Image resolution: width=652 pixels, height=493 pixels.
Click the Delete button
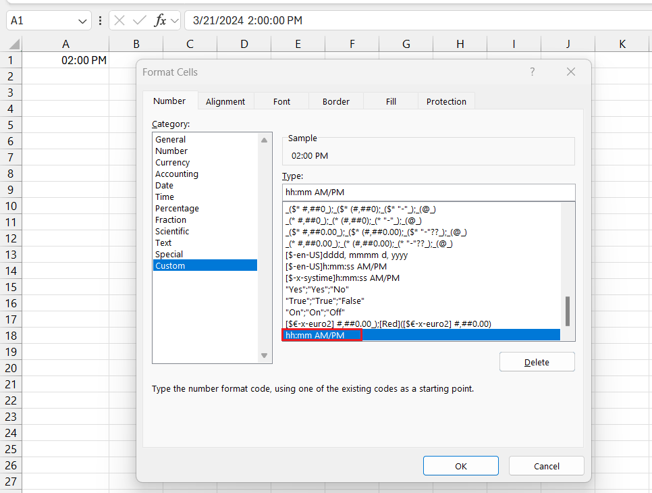(x=537, y=362)
